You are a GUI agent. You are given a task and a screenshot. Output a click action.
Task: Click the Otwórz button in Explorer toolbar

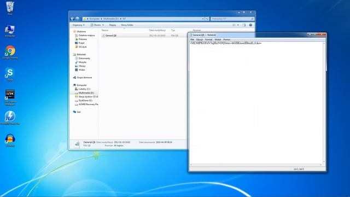coord(96,25)
